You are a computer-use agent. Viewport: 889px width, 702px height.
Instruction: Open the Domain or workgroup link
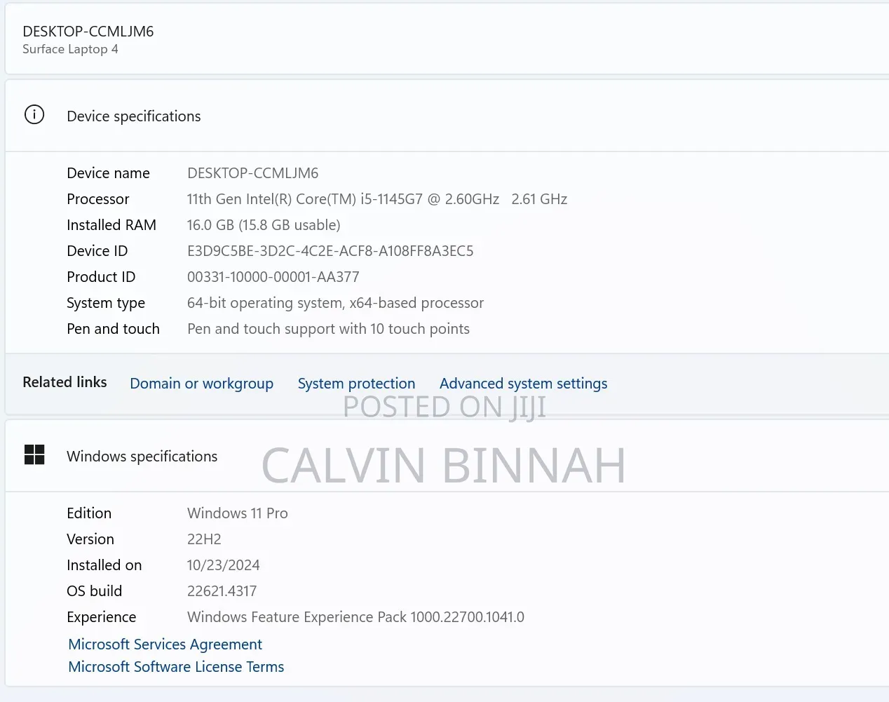(202, 384)
